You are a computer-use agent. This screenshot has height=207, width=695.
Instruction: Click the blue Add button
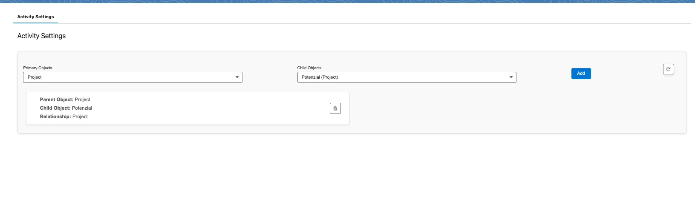point(581,74)
